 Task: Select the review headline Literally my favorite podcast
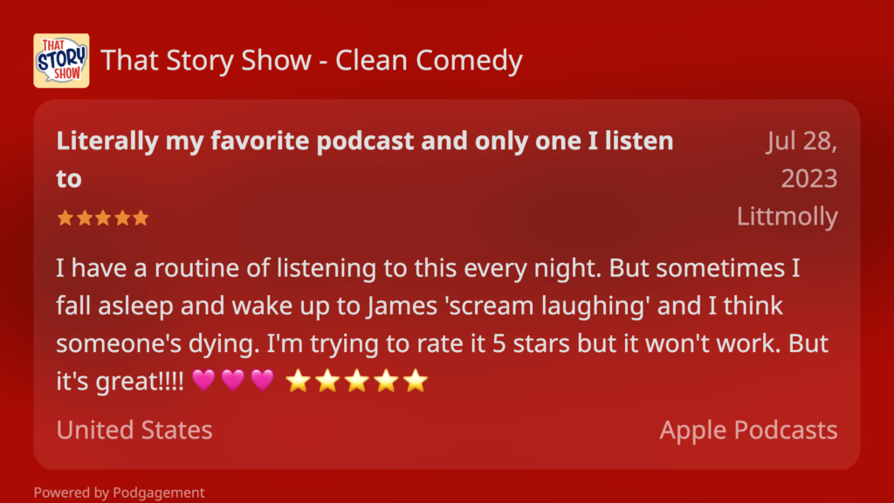[x=365, y=159]
